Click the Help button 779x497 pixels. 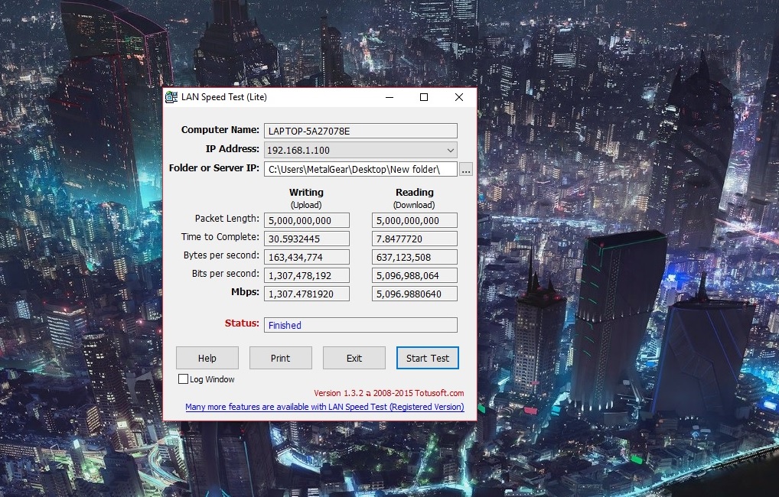click(x=207, y=358)
